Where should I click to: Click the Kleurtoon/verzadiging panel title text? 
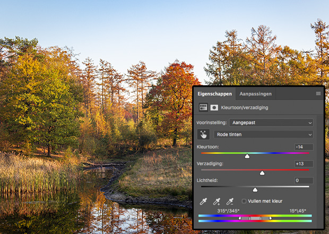pyautogui.click(x=245, y=107)
